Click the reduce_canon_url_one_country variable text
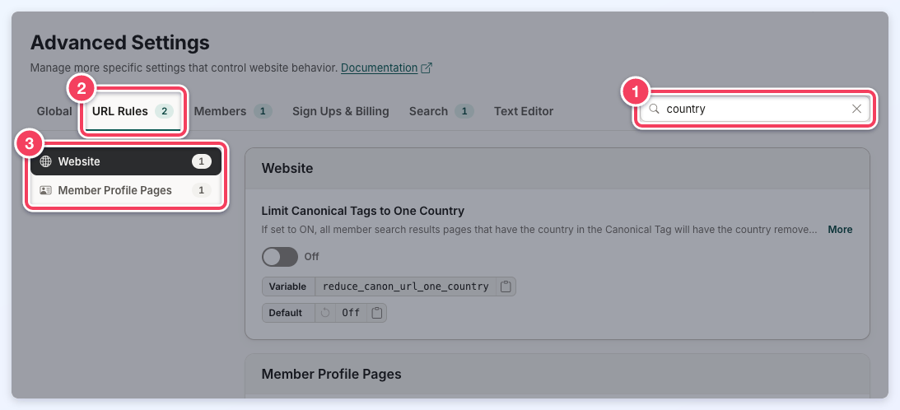The image size is (900, 410). click(x=405, y=287)
